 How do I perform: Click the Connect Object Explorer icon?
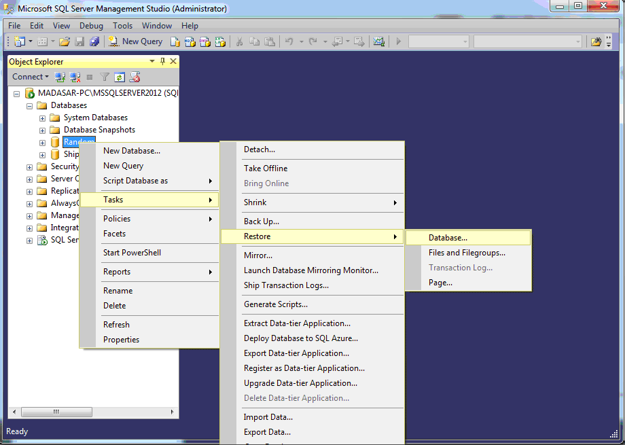coord(60,77)
